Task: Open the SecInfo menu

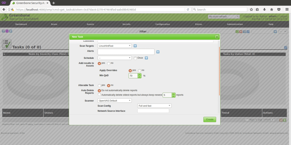Action: click(x=126, y=24)
